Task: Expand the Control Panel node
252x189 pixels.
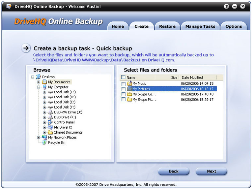Action: [44, 122]
